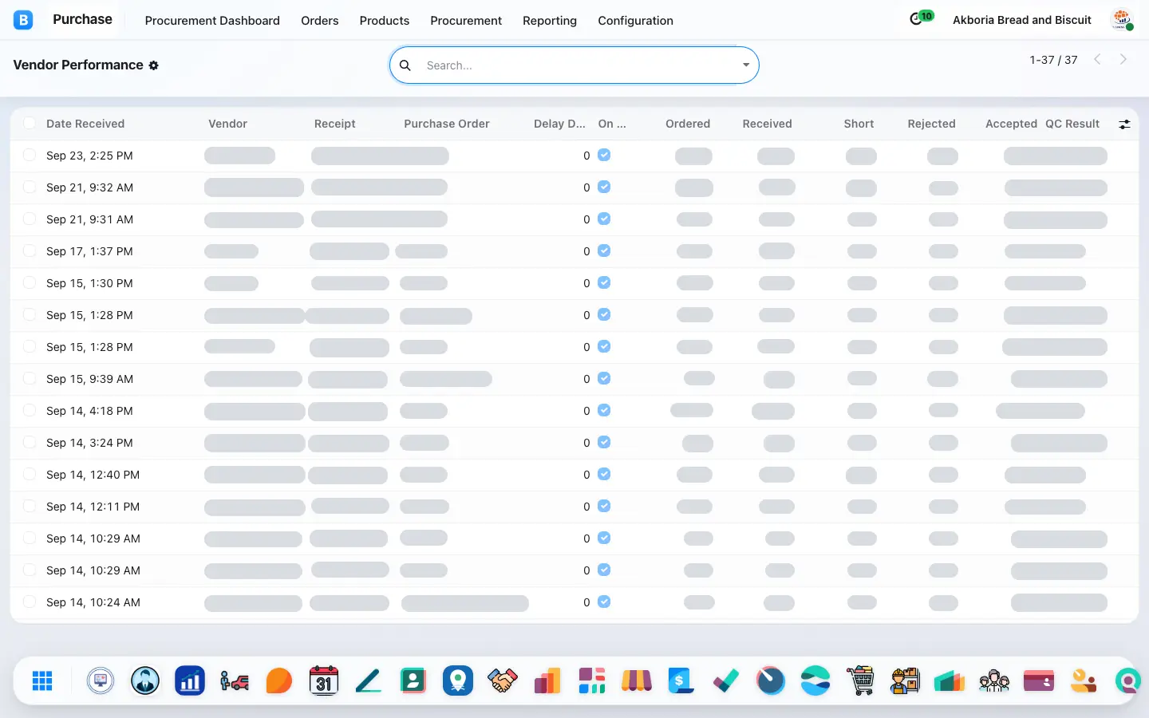Launch the handshake CRM app in dock

click(503, 681)
